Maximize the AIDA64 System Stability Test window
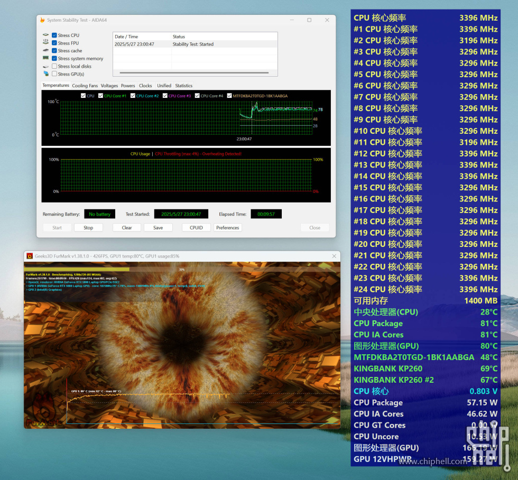The image size is (518, 480). pyautogui.click(x=309, y=20)
